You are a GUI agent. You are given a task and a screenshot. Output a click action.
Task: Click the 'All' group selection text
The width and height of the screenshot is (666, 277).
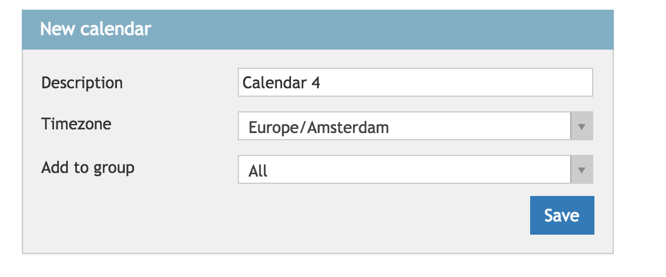[x=258, y=172]
